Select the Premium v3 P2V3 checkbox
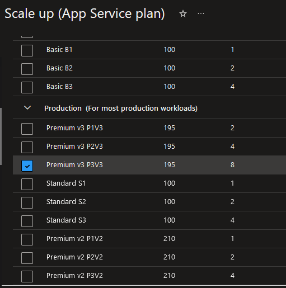This screenshot has width=286, height=288. click(x=27, y=147)
